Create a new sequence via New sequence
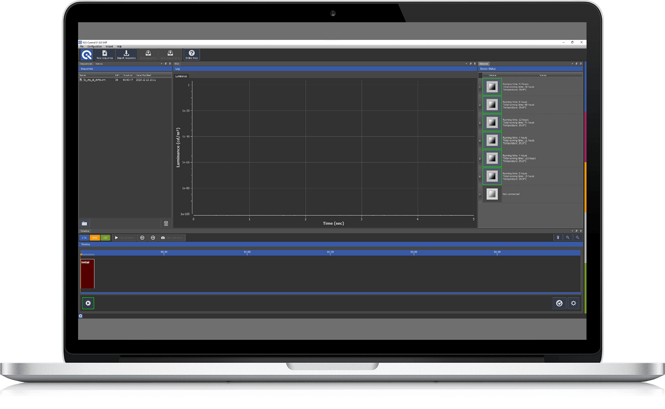 105,55
